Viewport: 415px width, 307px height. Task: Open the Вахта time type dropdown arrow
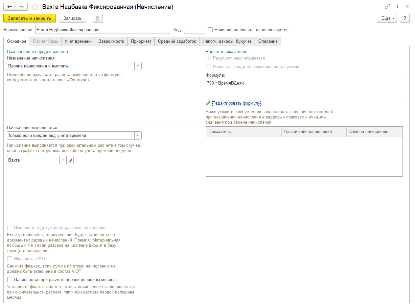coord(63,160)
